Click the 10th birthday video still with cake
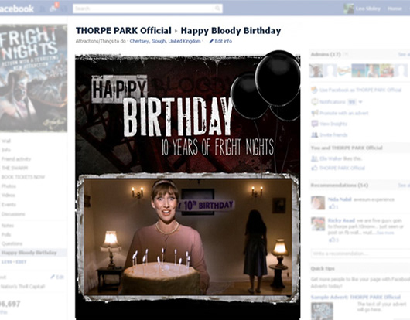Screen dimensions: 410x320 coord(187,237)
